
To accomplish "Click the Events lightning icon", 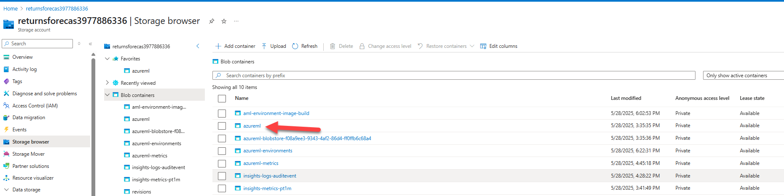I will point(6,130).
